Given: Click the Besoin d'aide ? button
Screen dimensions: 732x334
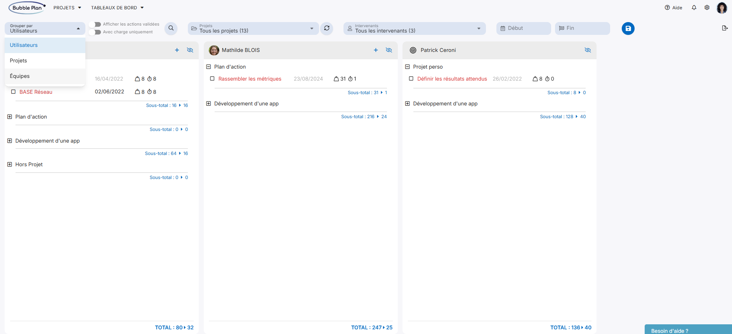Looking at the screenshot, I should click(x=688, y=329).
